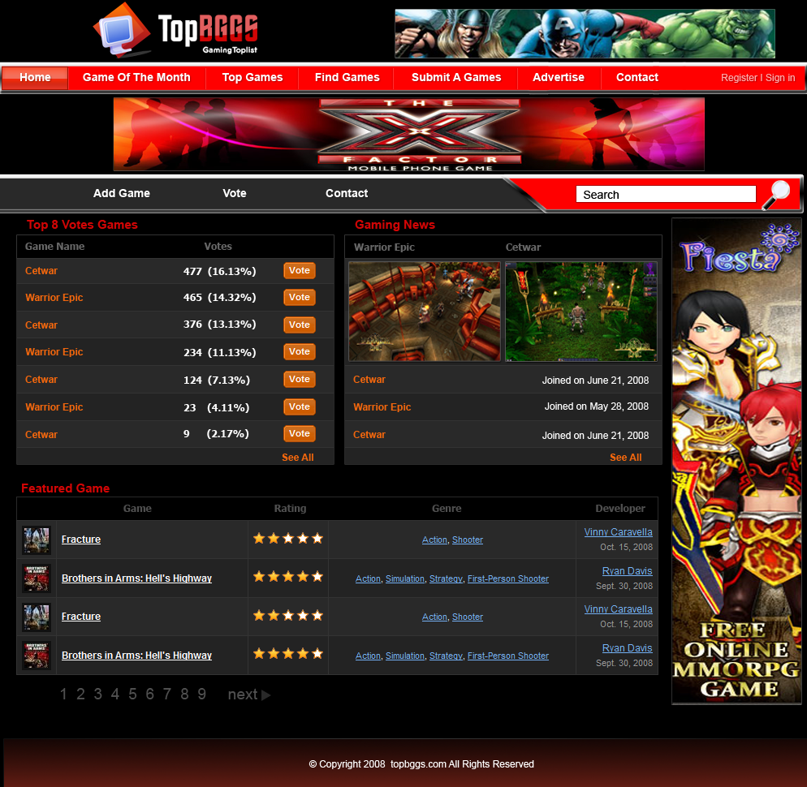Open the Top Games menu item
This screenshot has width=807, height=787.
click(252, 78)
